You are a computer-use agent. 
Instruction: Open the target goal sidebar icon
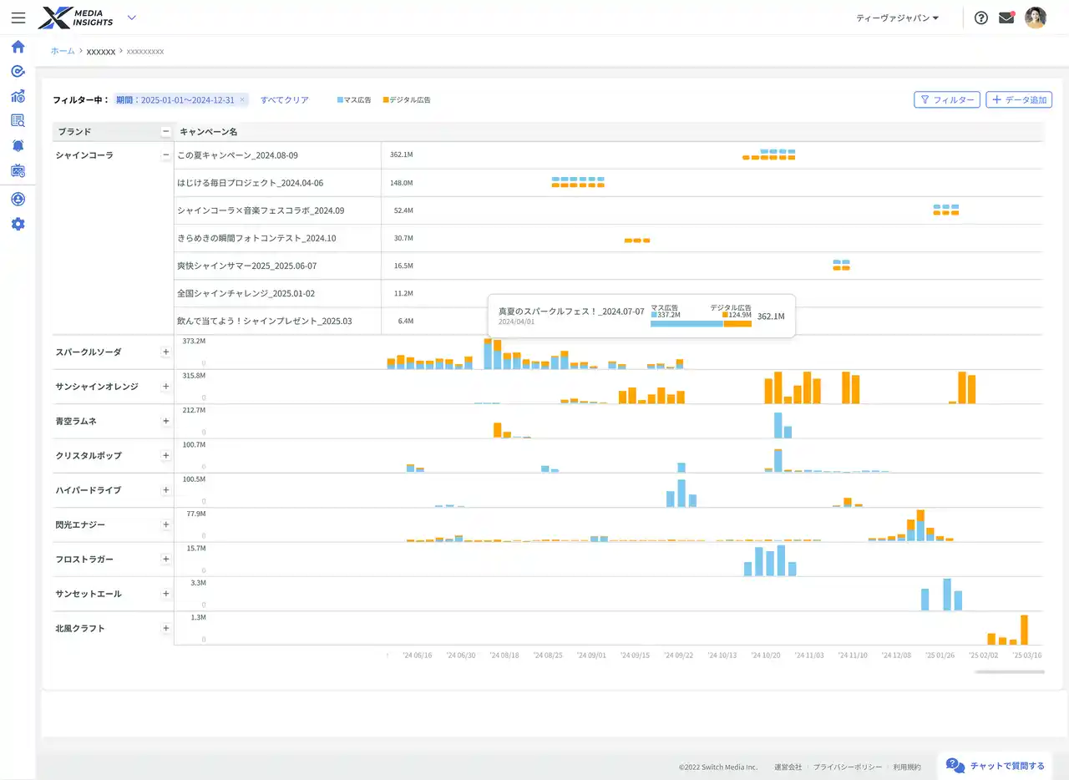pos(18,72)
